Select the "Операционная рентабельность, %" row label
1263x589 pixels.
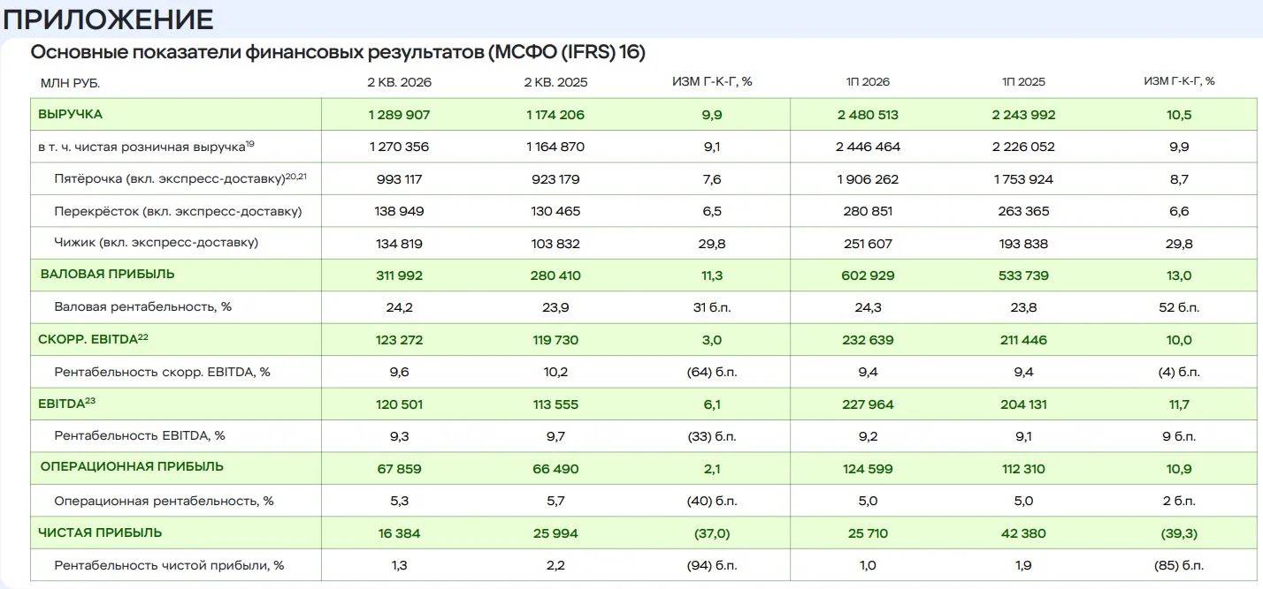(x=164, y=501)
